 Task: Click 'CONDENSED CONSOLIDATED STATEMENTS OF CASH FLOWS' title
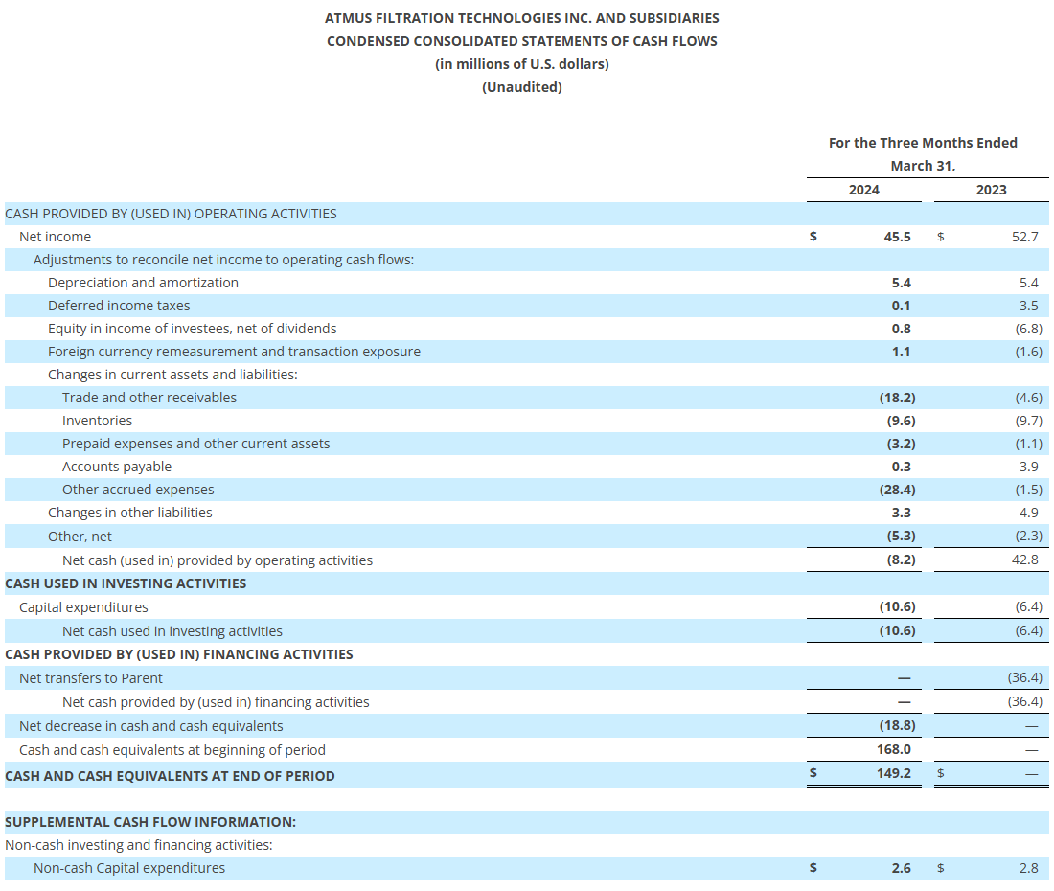[521, 41]
